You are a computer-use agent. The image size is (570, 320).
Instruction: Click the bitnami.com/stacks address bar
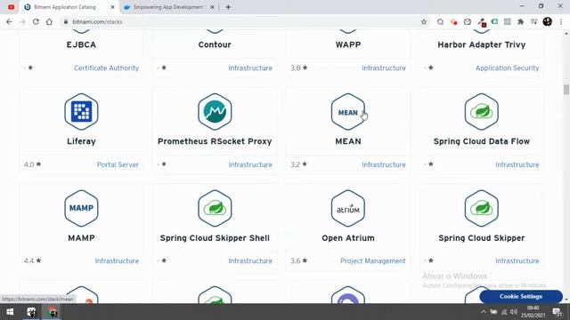240,21
